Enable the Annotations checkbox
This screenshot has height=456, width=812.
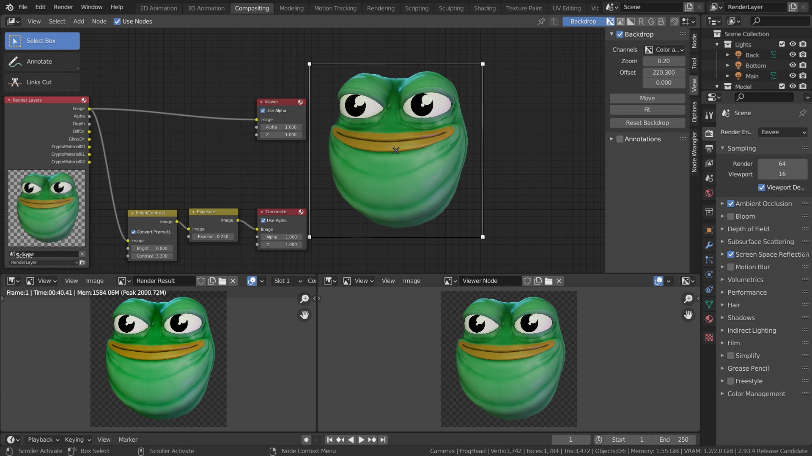pyautogui.click(x=620, y=139)
